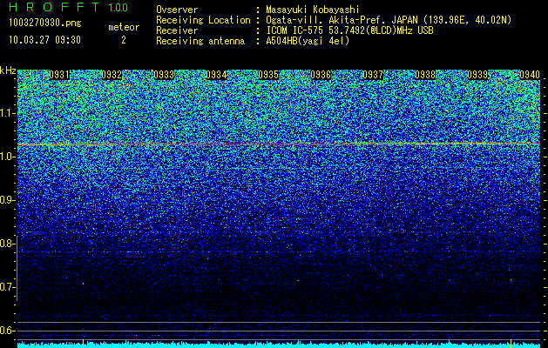Click the Ovserver label
Screen dimensions: 548x348
point(177,10)
